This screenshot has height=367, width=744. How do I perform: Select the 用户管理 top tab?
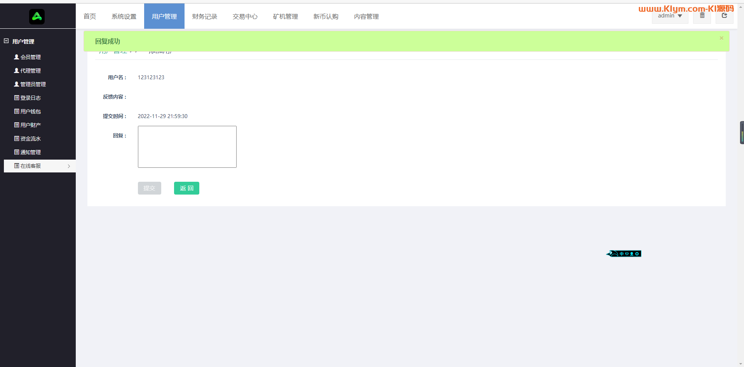point(164,16)
